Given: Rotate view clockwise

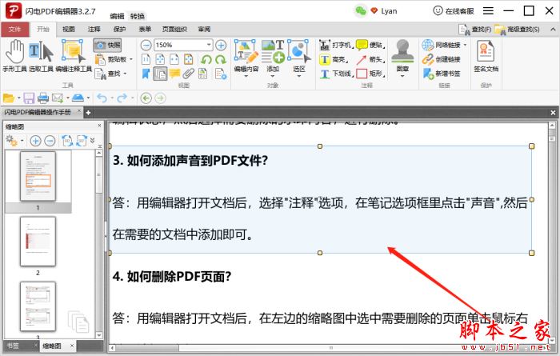Looking at the screenshot, I should pos(220,59).
